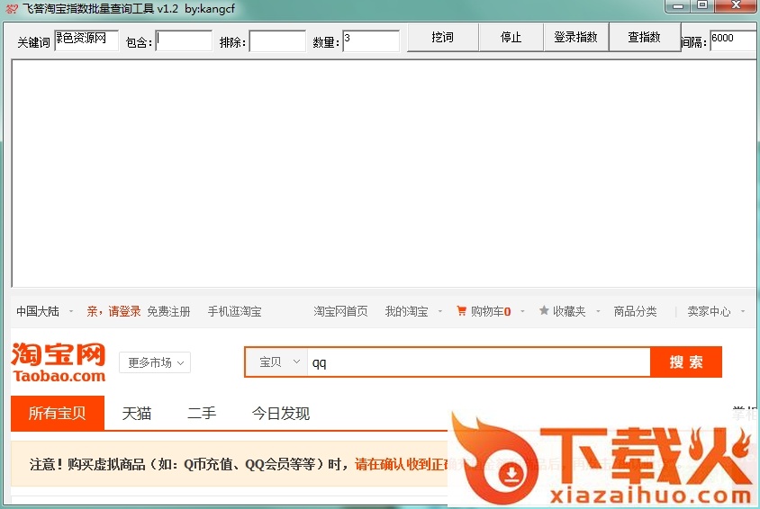Click the application icon in the title bar
Viewport: 760px width, 509px height.
pyautogui.click(x=12, y=9)
